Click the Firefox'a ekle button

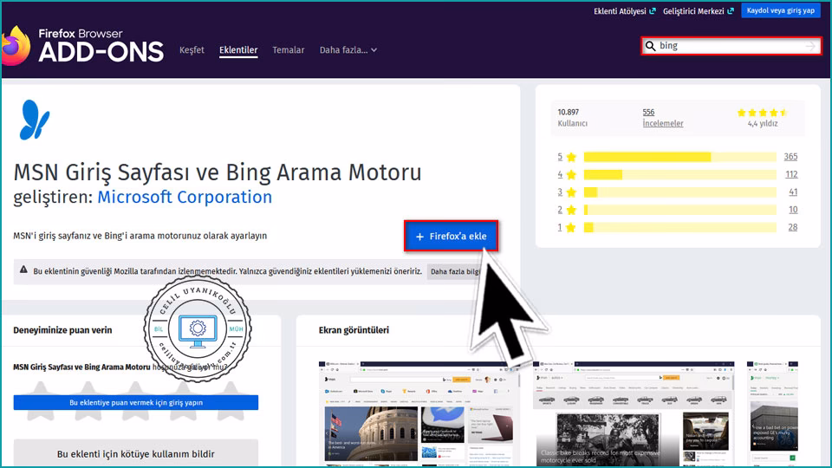point(451,236)
